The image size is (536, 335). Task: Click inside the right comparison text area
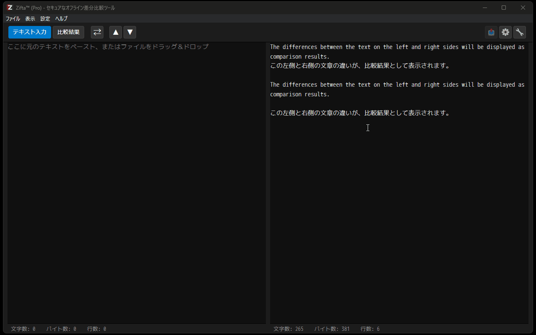(x=398, y=188)
